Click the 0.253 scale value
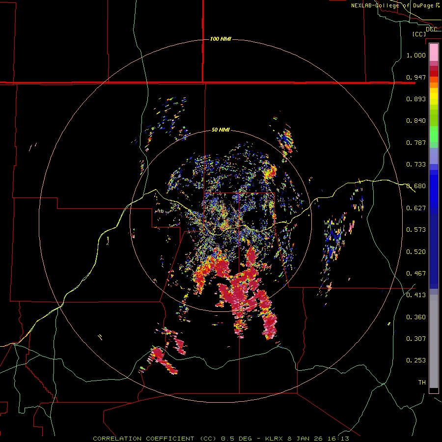The width and height of the screenshot is (442, 442). pos(416,360)
